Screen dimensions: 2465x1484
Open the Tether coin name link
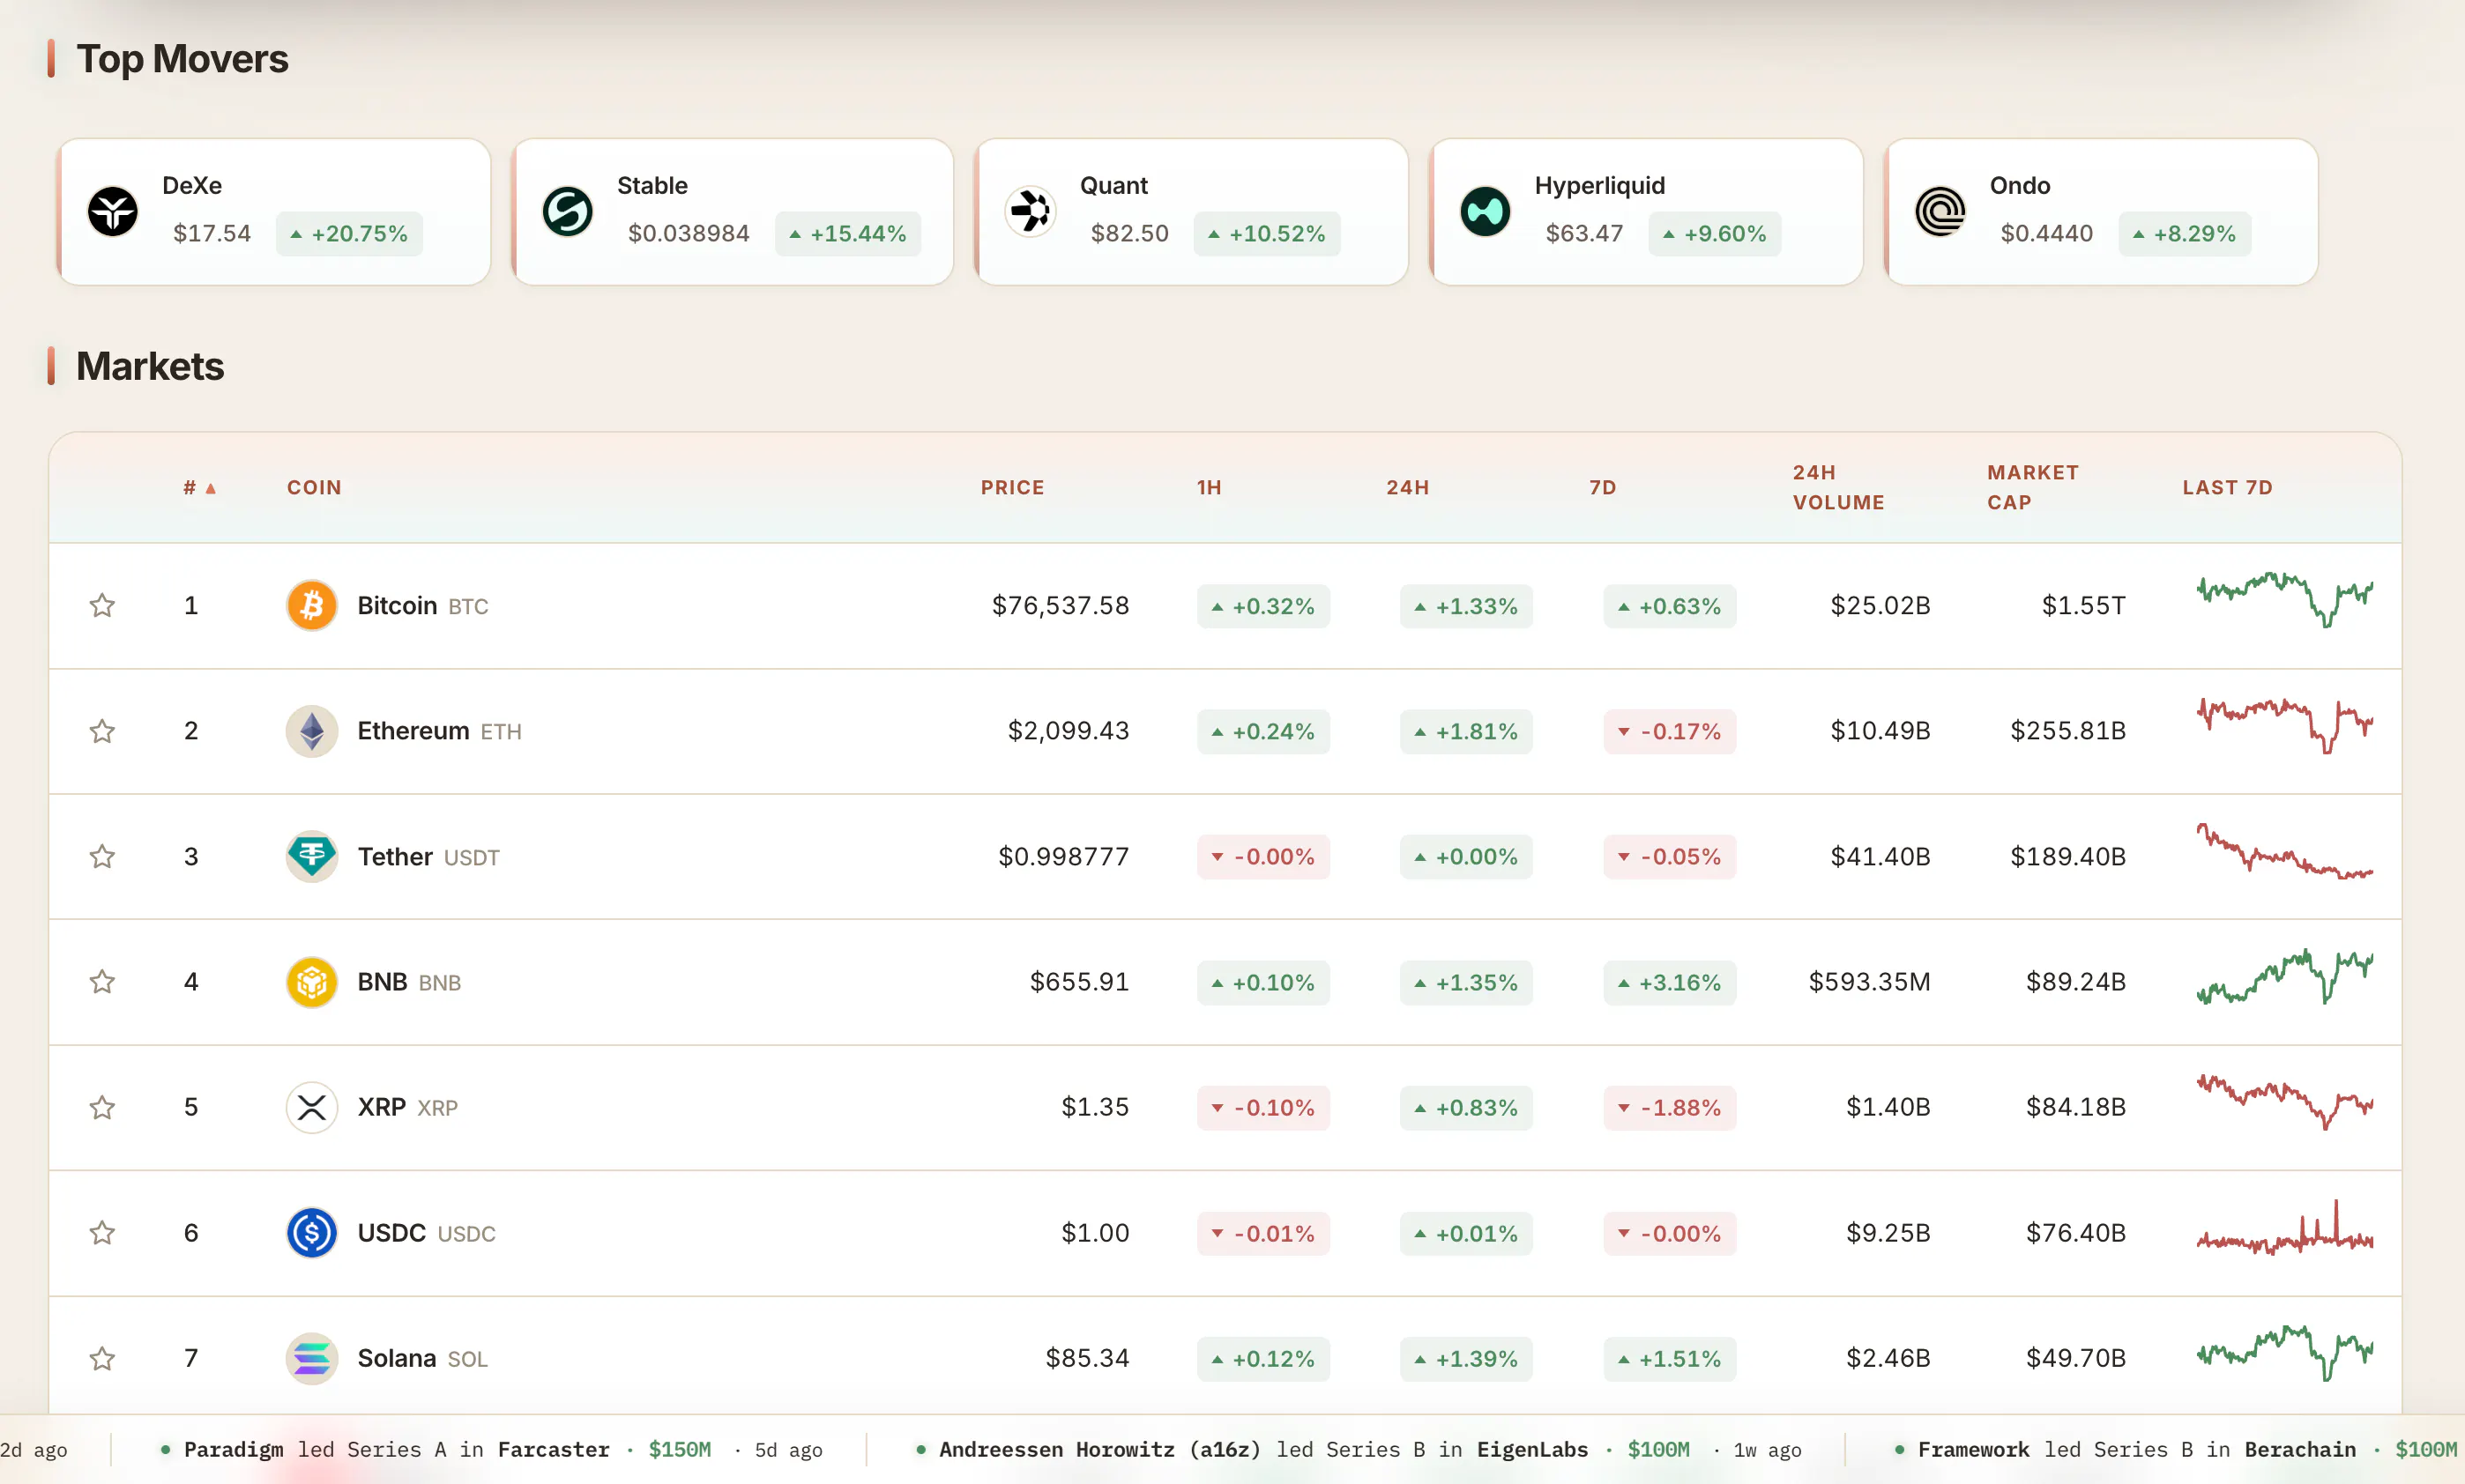pyautogui.click(x=395, y=856)
